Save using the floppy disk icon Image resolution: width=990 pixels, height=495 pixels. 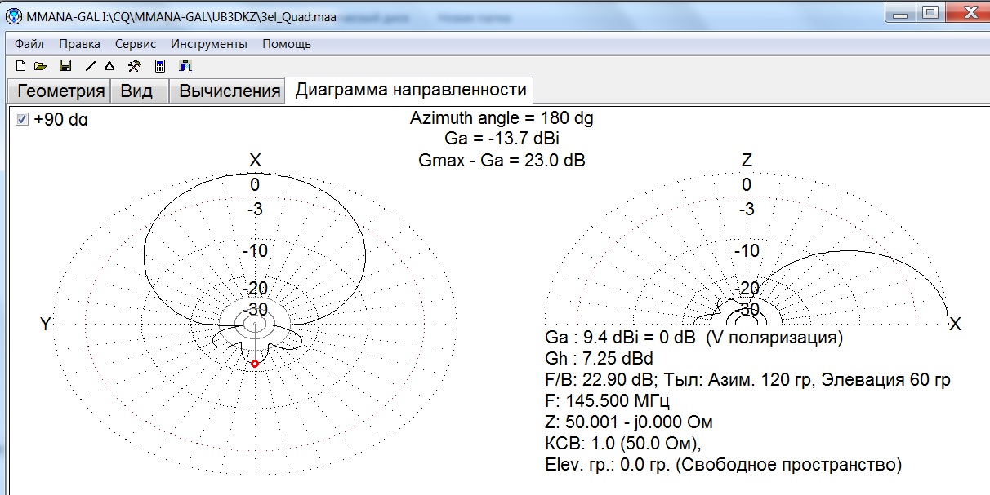[65, 65]
